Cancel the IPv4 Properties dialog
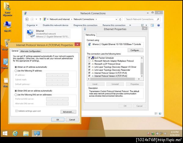This screenshot has height=143, width=183. click(x=72, y=120)
